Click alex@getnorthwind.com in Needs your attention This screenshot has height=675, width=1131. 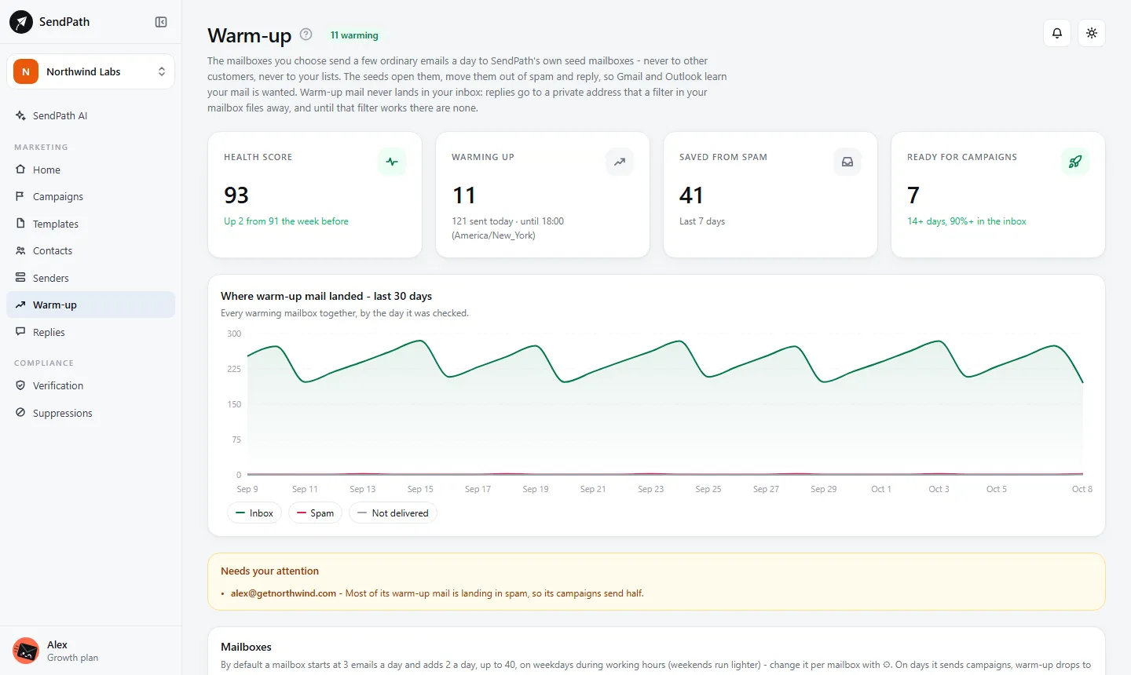284,593
